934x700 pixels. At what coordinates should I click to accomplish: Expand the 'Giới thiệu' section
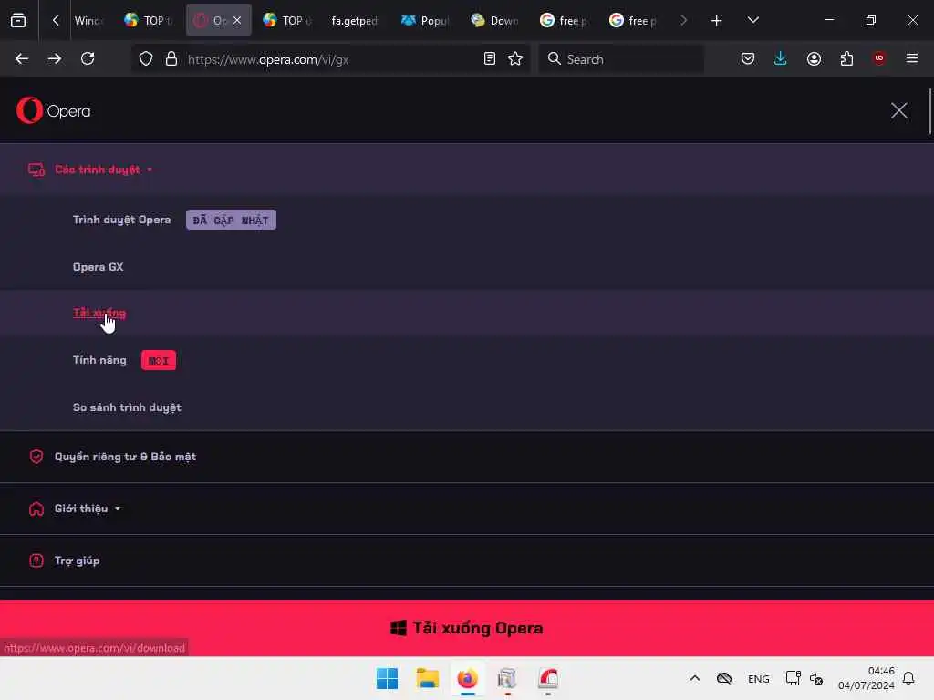pos(81,509)
